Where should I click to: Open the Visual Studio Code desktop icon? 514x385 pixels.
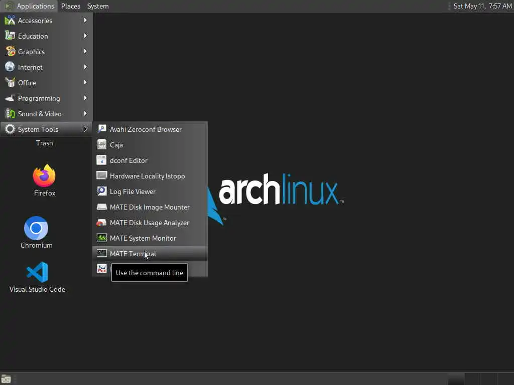tap(37, 272)
